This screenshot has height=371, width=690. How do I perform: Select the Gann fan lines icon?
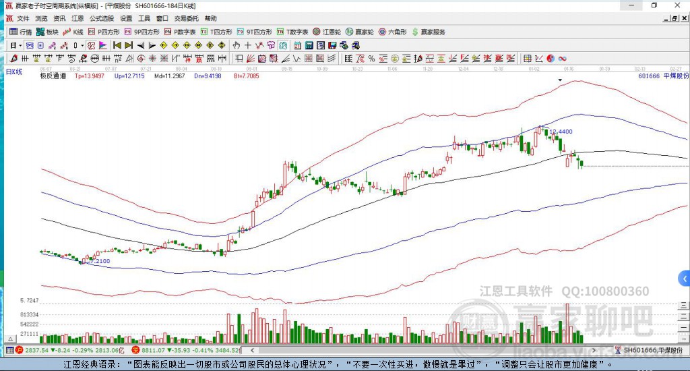tap(251, 58)
